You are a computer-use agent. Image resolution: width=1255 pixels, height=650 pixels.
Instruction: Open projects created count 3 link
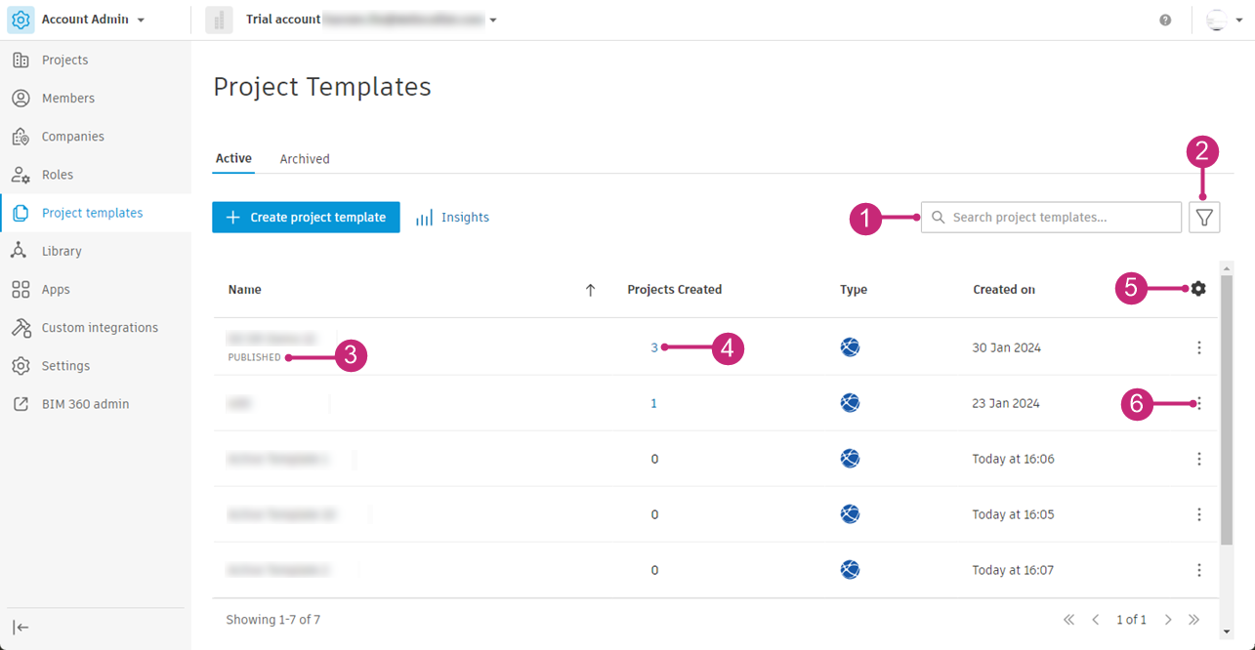(x=654, y=347)
